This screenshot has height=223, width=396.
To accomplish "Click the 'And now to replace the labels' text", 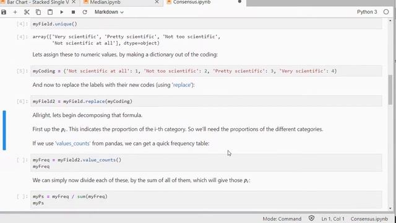I will 114,85.
